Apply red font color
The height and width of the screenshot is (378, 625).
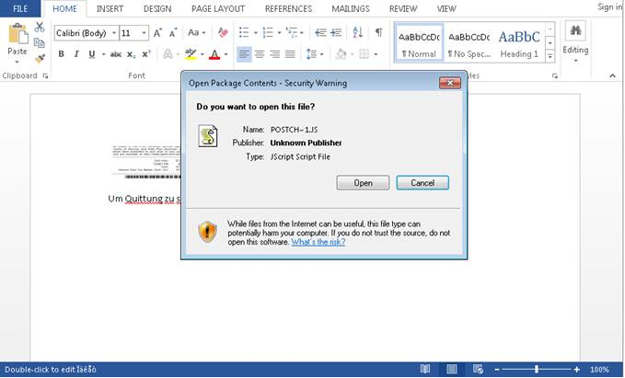214,54
